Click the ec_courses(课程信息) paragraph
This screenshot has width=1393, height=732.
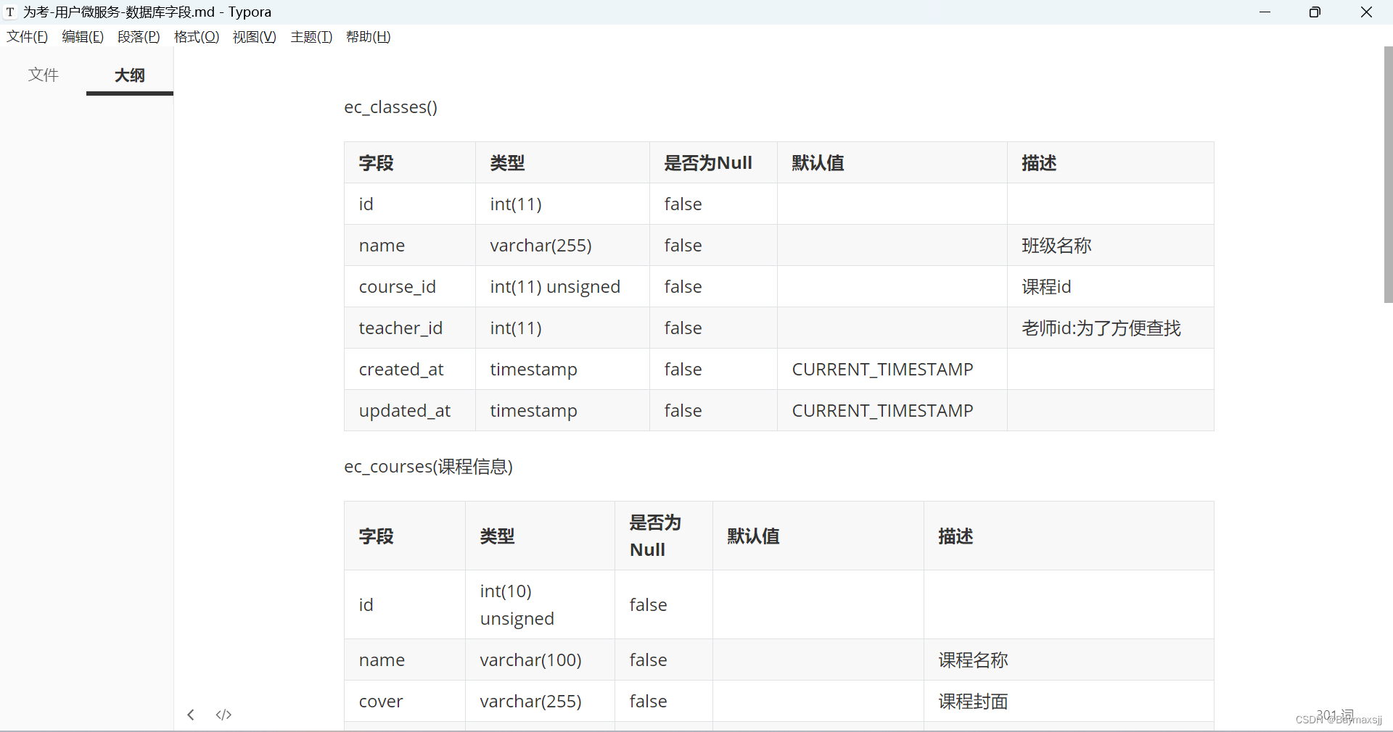coord(428,467)
